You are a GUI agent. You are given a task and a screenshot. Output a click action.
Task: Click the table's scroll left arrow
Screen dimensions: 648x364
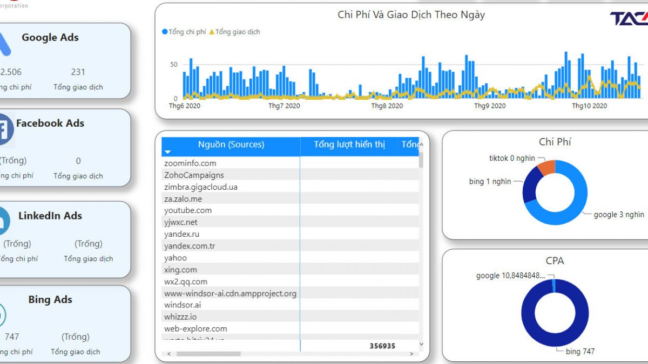(168, 354)
